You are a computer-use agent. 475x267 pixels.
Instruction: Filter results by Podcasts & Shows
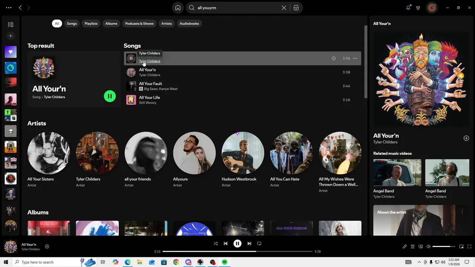pyautogui.click(x=139, y=23)
